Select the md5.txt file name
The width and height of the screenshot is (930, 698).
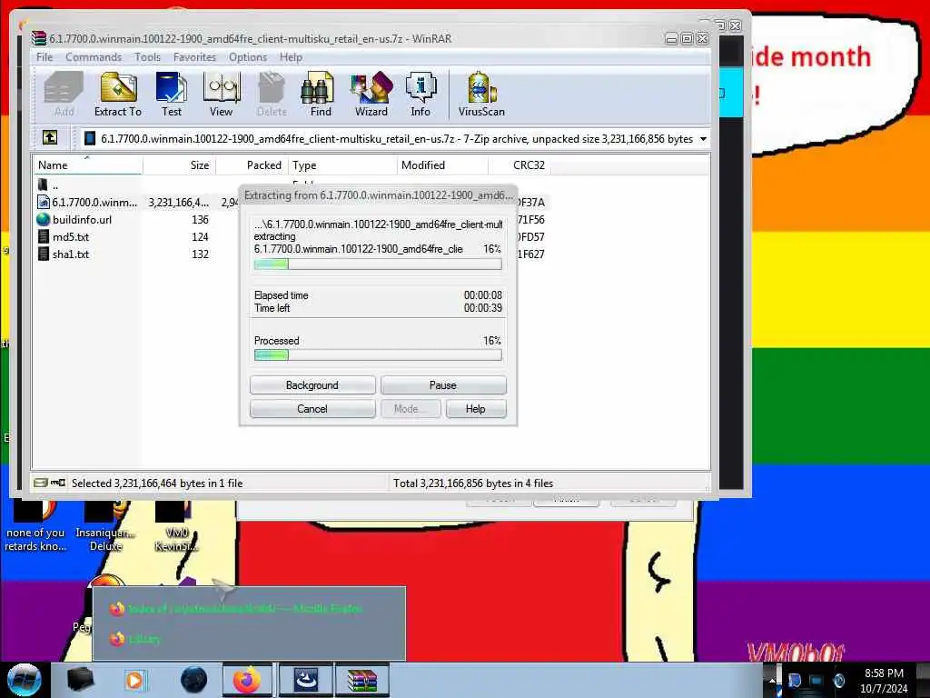coord(71,237)
